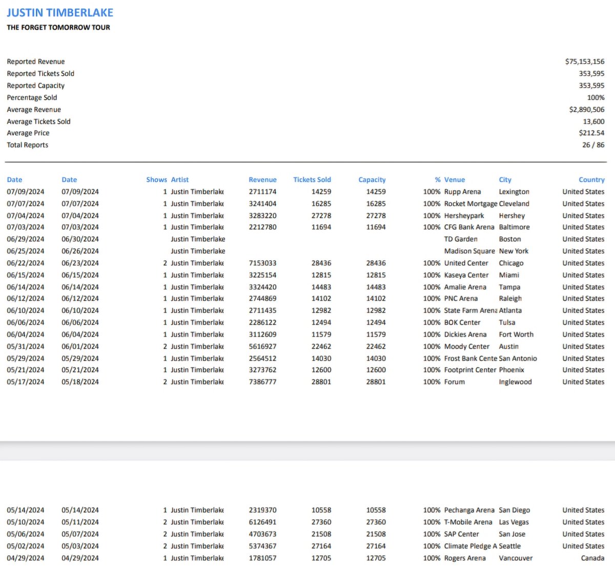The width and height of the screenshot is (615, 571).
Task: Click the City column header
Action: (505, 180)
